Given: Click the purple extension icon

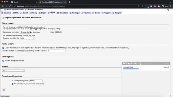Looking at the screenshot, I should pyautogui.click(x=148, y=6).
